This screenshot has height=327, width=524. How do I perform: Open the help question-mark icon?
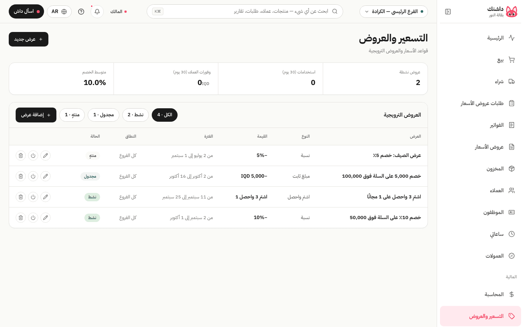(x=81, y=12)
